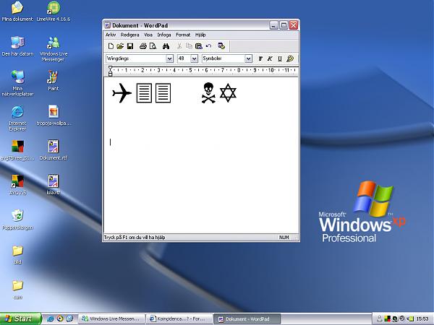Select the Den här datorn icon
Screen dimensions: 434x325
pos(17,46)
